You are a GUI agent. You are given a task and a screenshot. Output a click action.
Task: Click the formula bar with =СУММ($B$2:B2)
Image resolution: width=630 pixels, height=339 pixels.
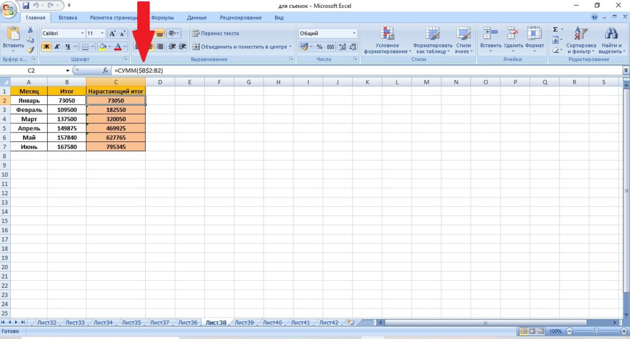(x=367, y=70)
